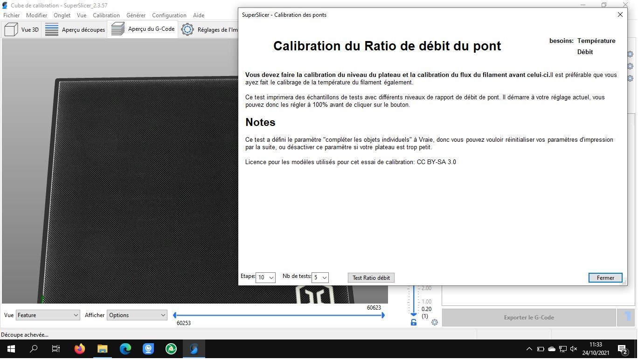Image resolution: width=638 pixels, height=360 pixels.
Task: Open the Réglages de l'impression tab
Action: 209,29
